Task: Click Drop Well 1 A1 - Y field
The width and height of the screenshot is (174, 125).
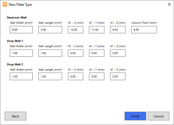Action: click(x=97, y=53)
